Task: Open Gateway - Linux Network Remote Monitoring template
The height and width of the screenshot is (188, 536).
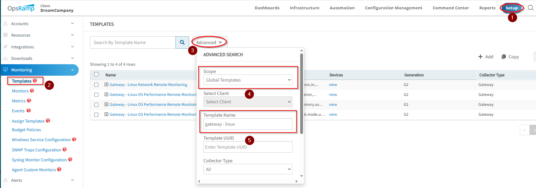Action: click(148, 84)
